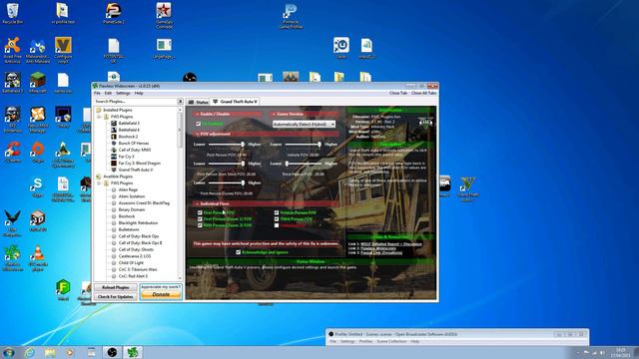Open the CCleaner desktop shortcut
The width and height of the screenshot is (639, 359).
pyautogui.click(x=12, y=153)
